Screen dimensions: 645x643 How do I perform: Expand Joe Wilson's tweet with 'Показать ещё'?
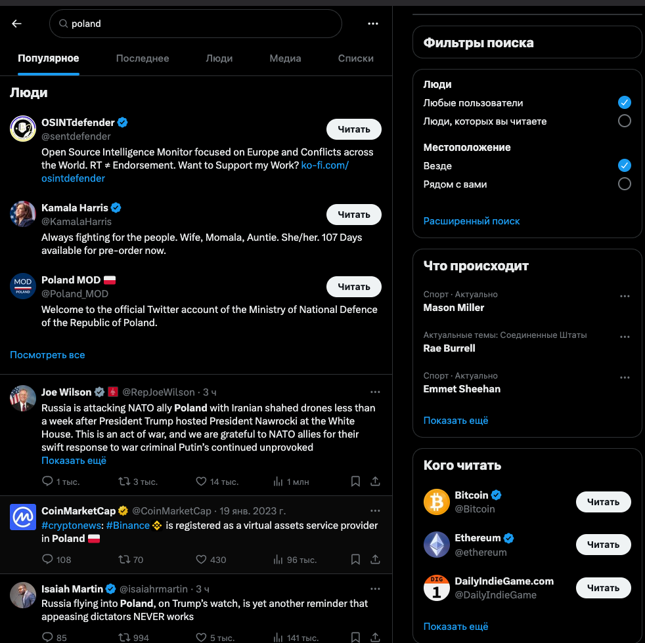click(x=74, y=461)
